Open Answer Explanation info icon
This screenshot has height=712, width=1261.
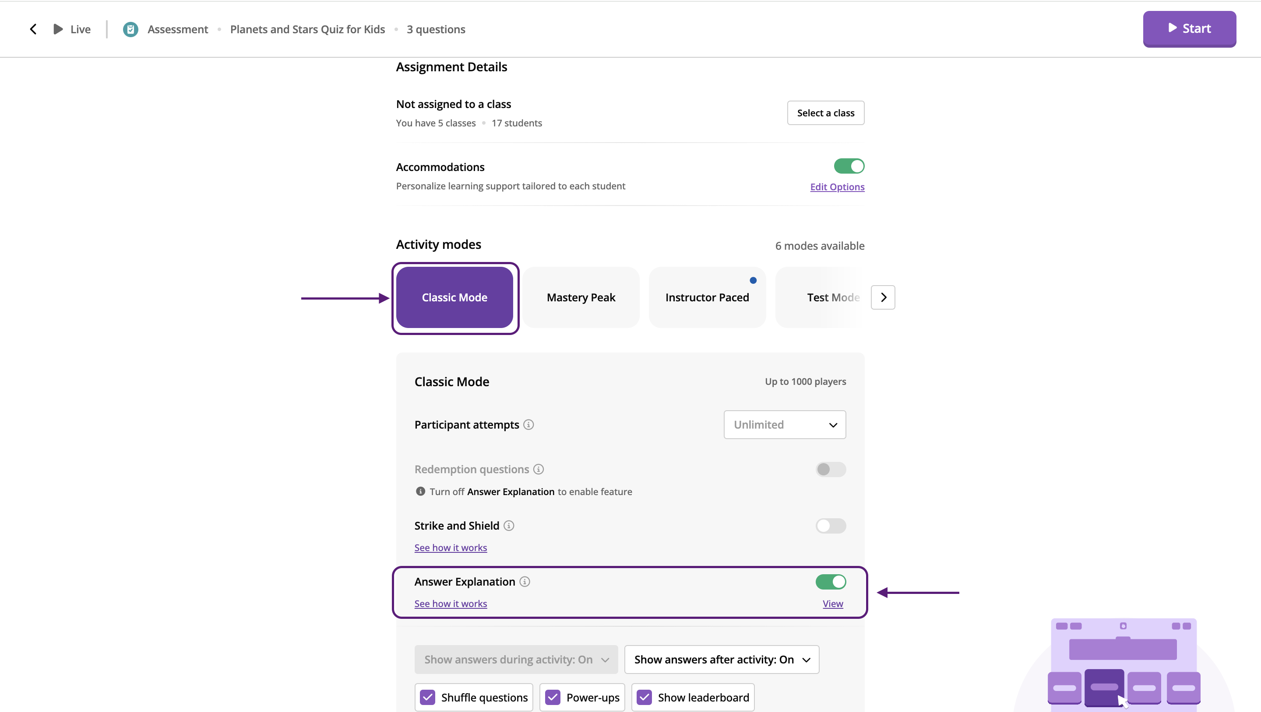point(525,582)
